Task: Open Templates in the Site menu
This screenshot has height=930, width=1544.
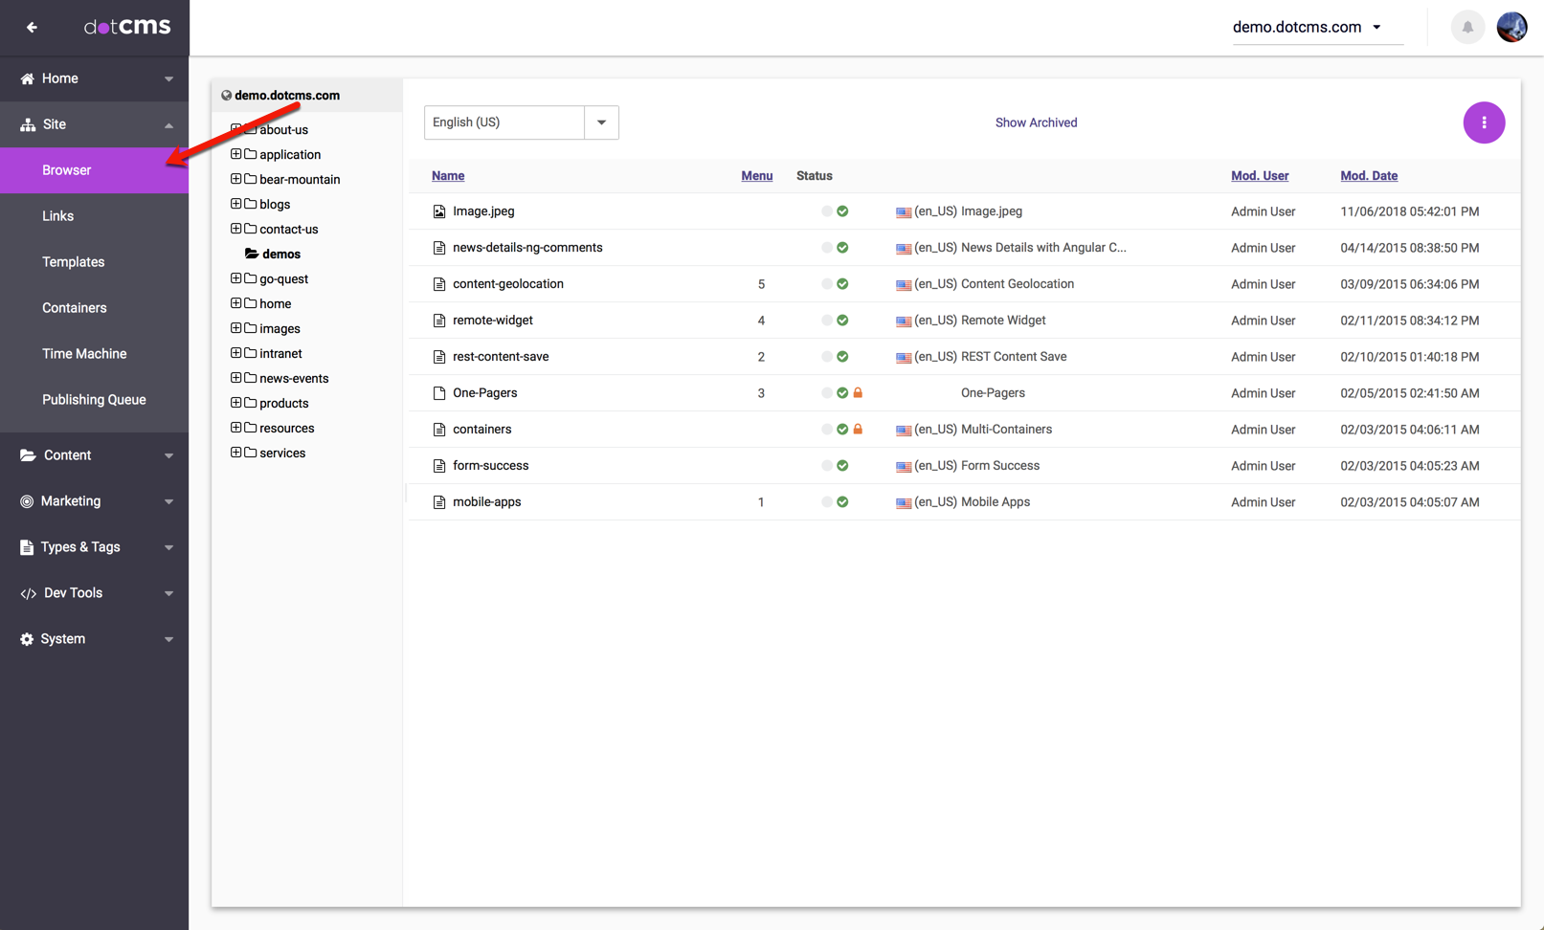Action: (74, 262)
